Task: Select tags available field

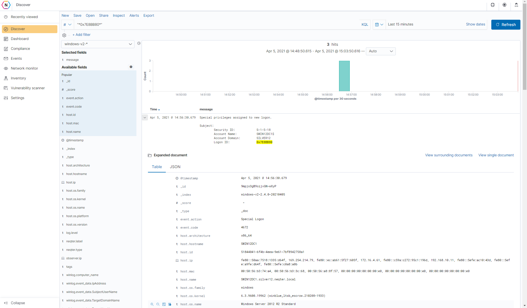Action: (69, 267)
